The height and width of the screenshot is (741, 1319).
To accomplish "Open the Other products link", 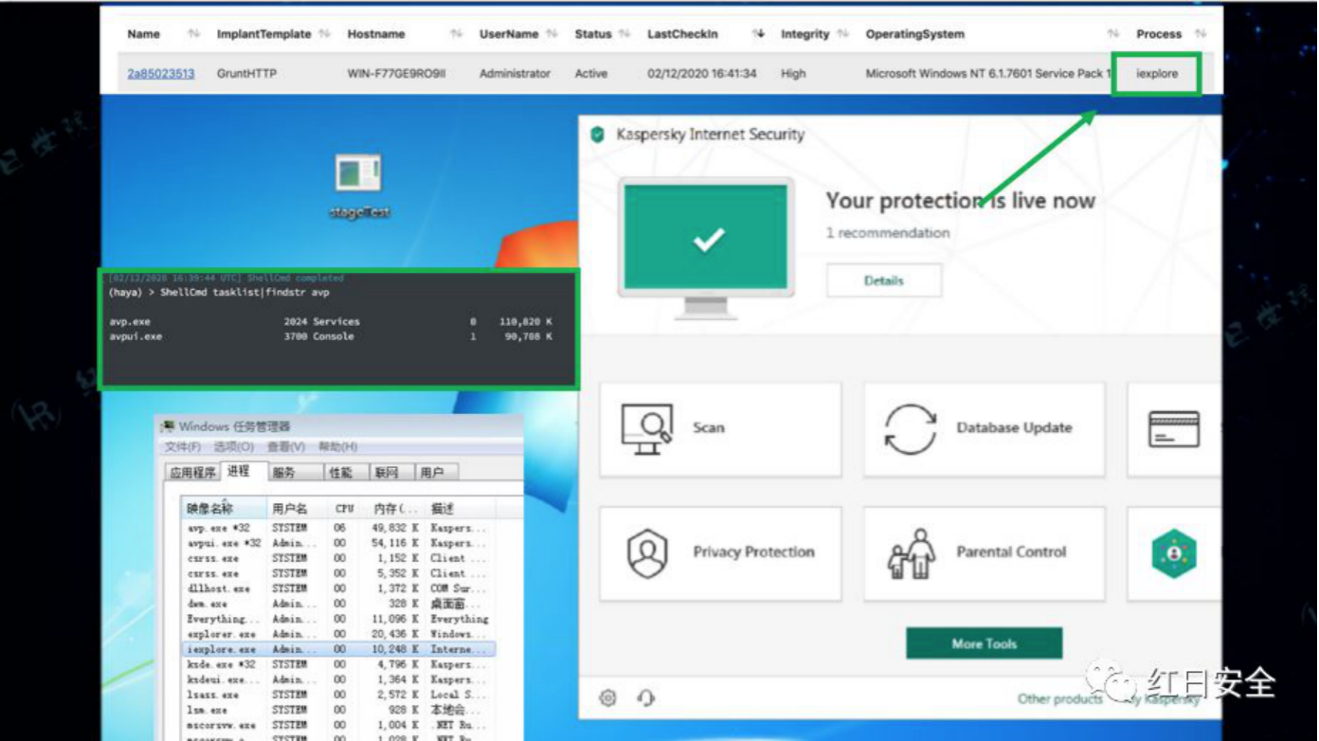I will click(1060, 699).
